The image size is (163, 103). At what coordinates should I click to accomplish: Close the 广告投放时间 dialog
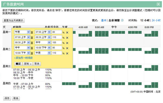click(158, 4)
